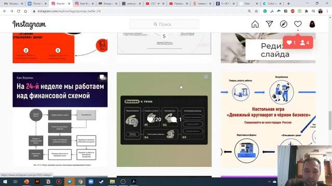This screenshot has height=186, width=332.
Task: Open direct messages paper plane icon
Action: tap(269, 24)
